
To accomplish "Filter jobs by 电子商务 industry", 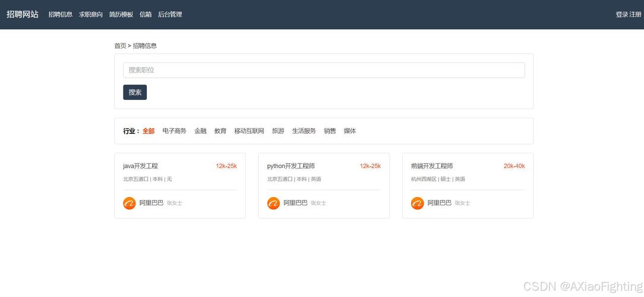I will [175, 131].
